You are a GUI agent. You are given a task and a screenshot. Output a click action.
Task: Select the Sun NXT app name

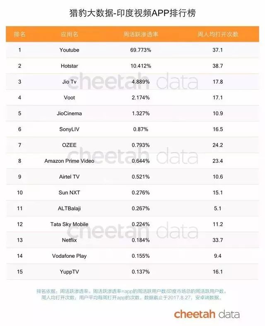click(x=69, y=193)
